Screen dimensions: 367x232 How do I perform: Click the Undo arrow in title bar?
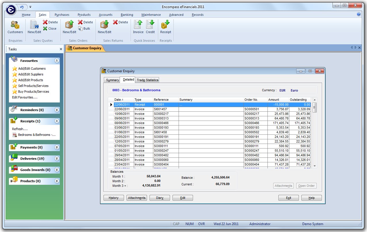point(22,7)
